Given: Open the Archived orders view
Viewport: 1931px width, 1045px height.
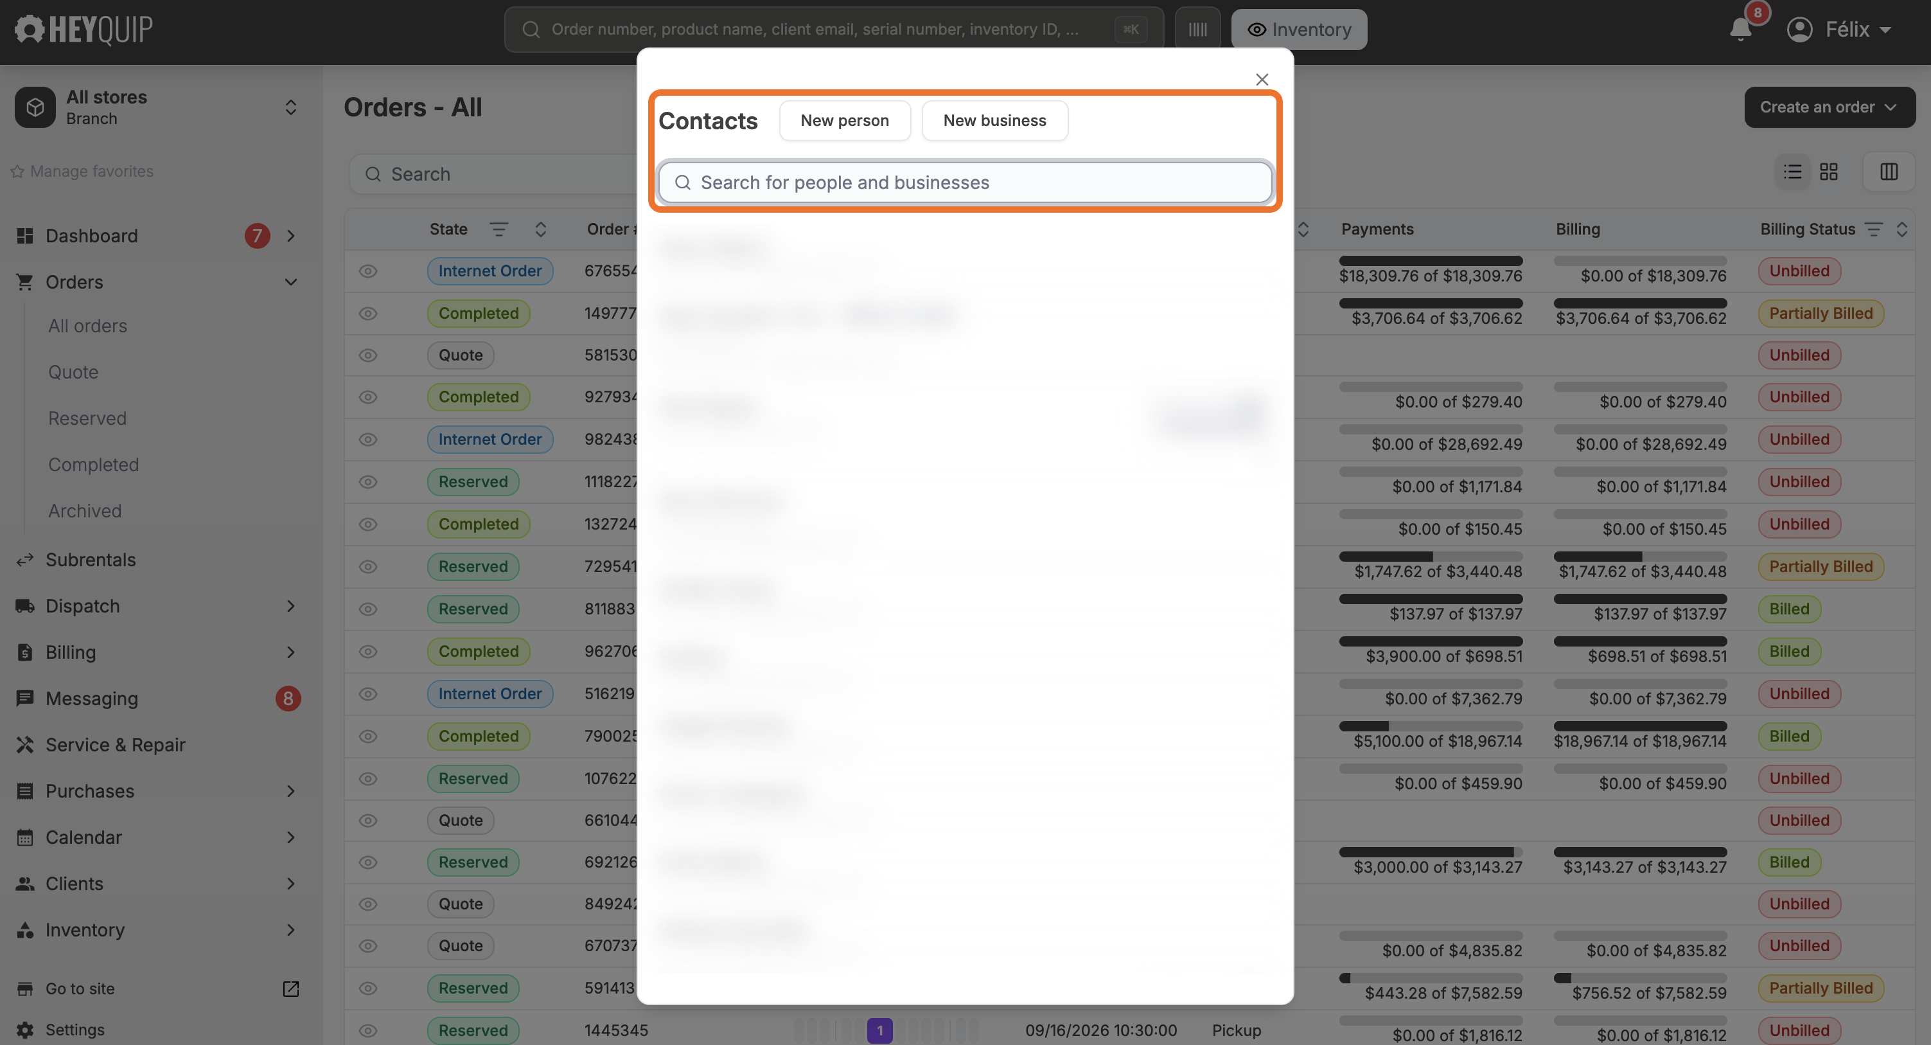Looking at the screenshot, I should coord(85,511).
